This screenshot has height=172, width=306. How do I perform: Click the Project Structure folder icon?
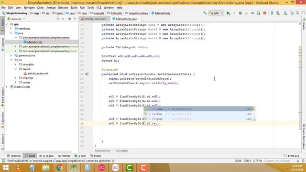coord(292,13)
